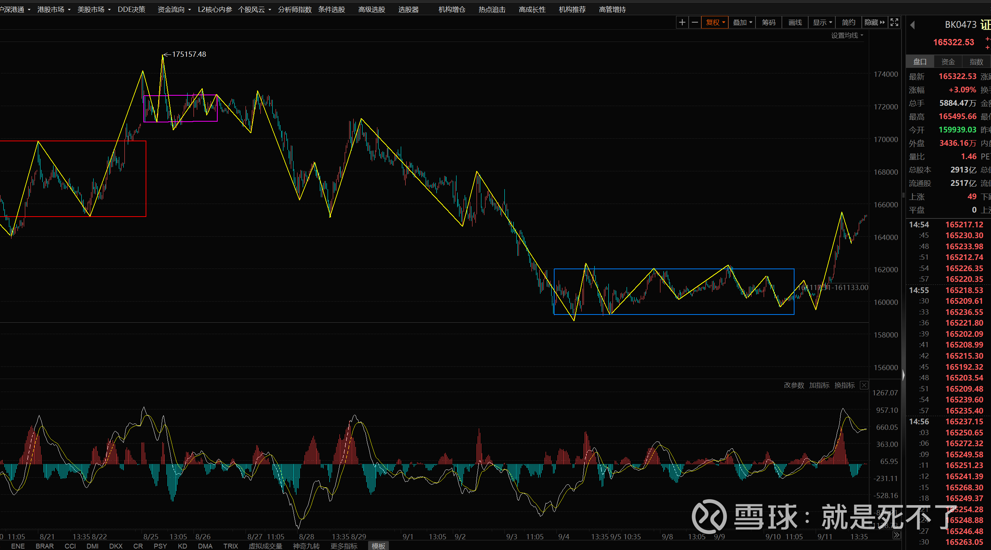Open the 复权 dropdown
This screenshot has height=550, width=991.
715,23
